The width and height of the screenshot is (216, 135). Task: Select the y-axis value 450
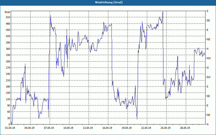click(x=8, y=30)
